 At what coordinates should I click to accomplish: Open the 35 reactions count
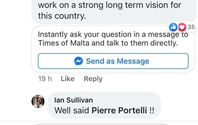pos(191,27)
